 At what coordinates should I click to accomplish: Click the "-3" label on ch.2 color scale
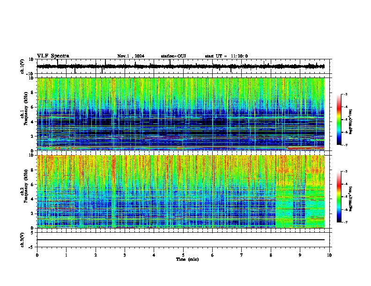(346, 172)
